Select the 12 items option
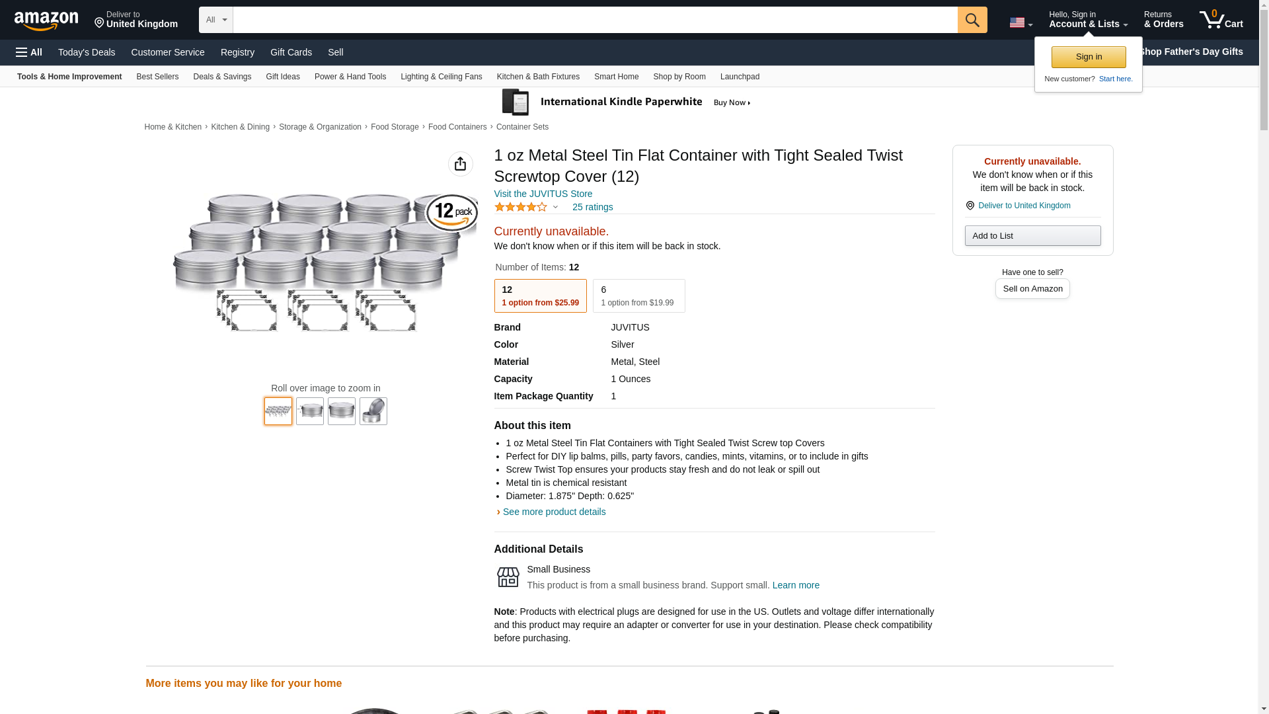The width and height of the screenshot is (1269, 714). (x=540, y=296)
